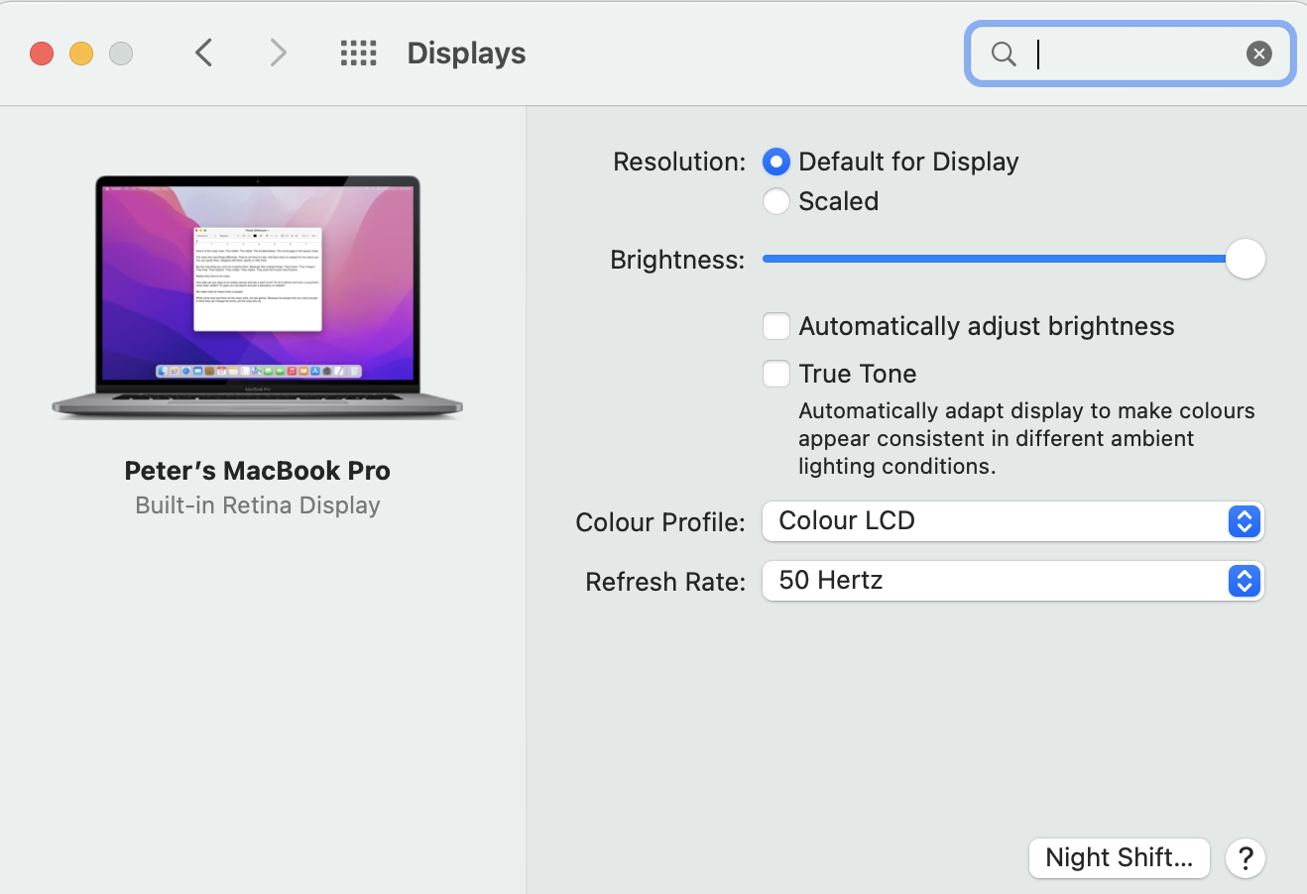Go back with the left chevron

point(204,53)
